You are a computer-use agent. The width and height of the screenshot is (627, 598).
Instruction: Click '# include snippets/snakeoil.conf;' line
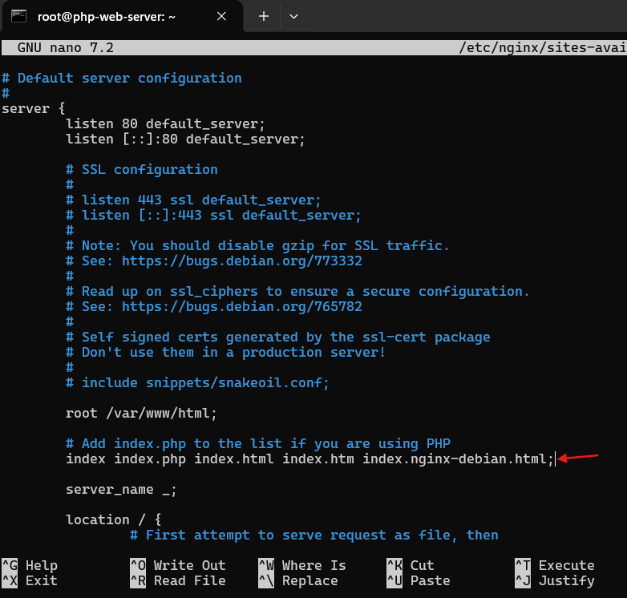pyautogui.click(x=197, y=382)
